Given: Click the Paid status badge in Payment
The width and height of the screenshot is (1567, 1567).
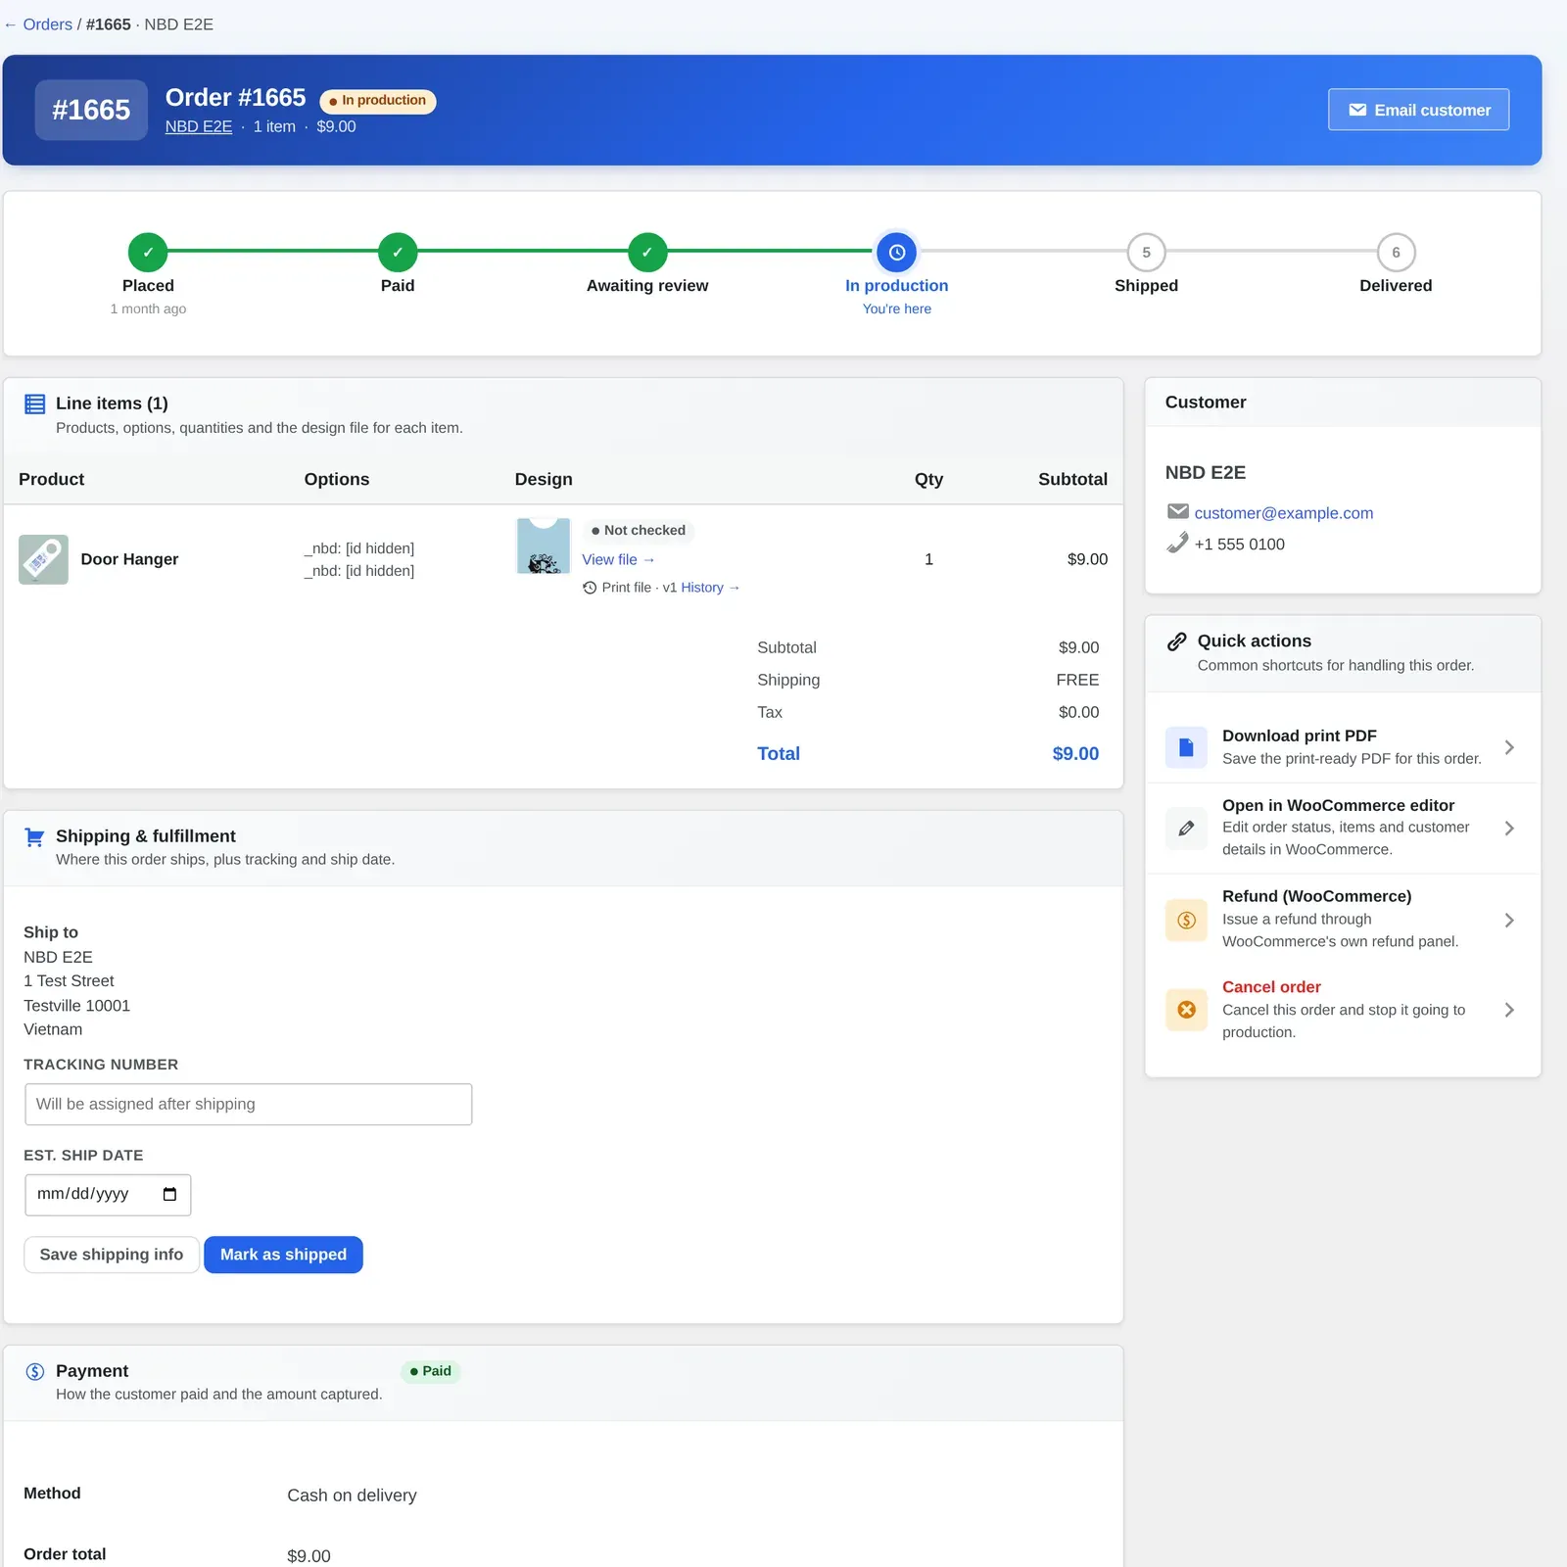Looking at the screenshot, I should pyautogui.click(x=431, y=1371).
